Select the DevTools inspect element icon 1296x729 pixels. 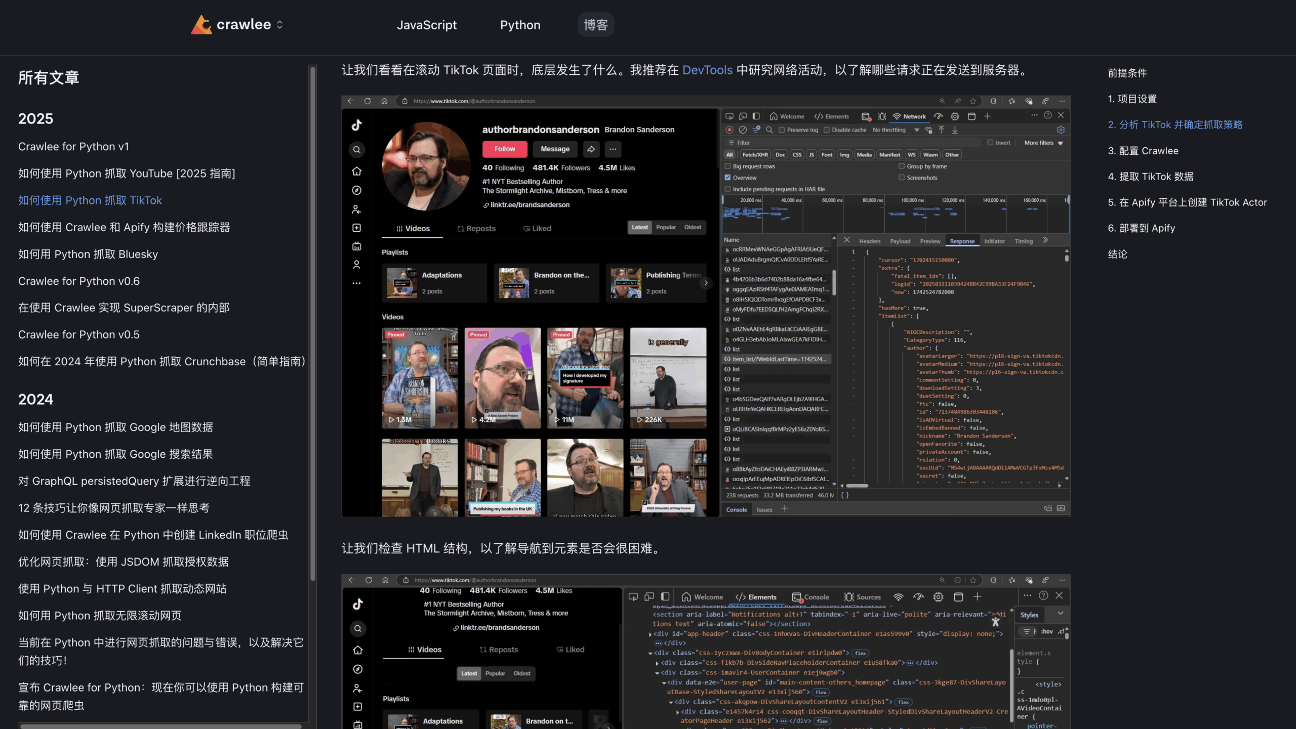(730, 116)
